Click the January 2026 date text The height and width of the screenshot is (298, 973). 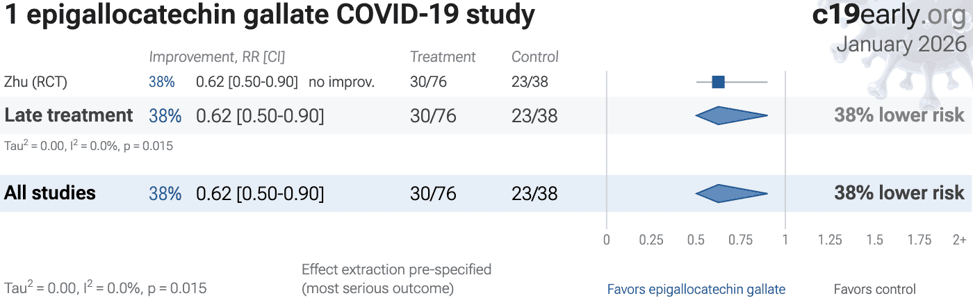pos(901,44)
